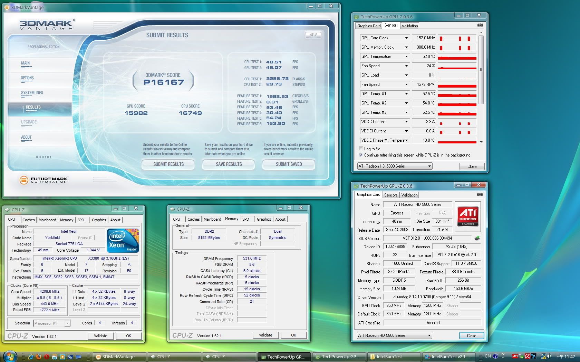Viewport: 580px width, 362px height.
Task: Open the volume speaker tray icon
Action: 549,356
